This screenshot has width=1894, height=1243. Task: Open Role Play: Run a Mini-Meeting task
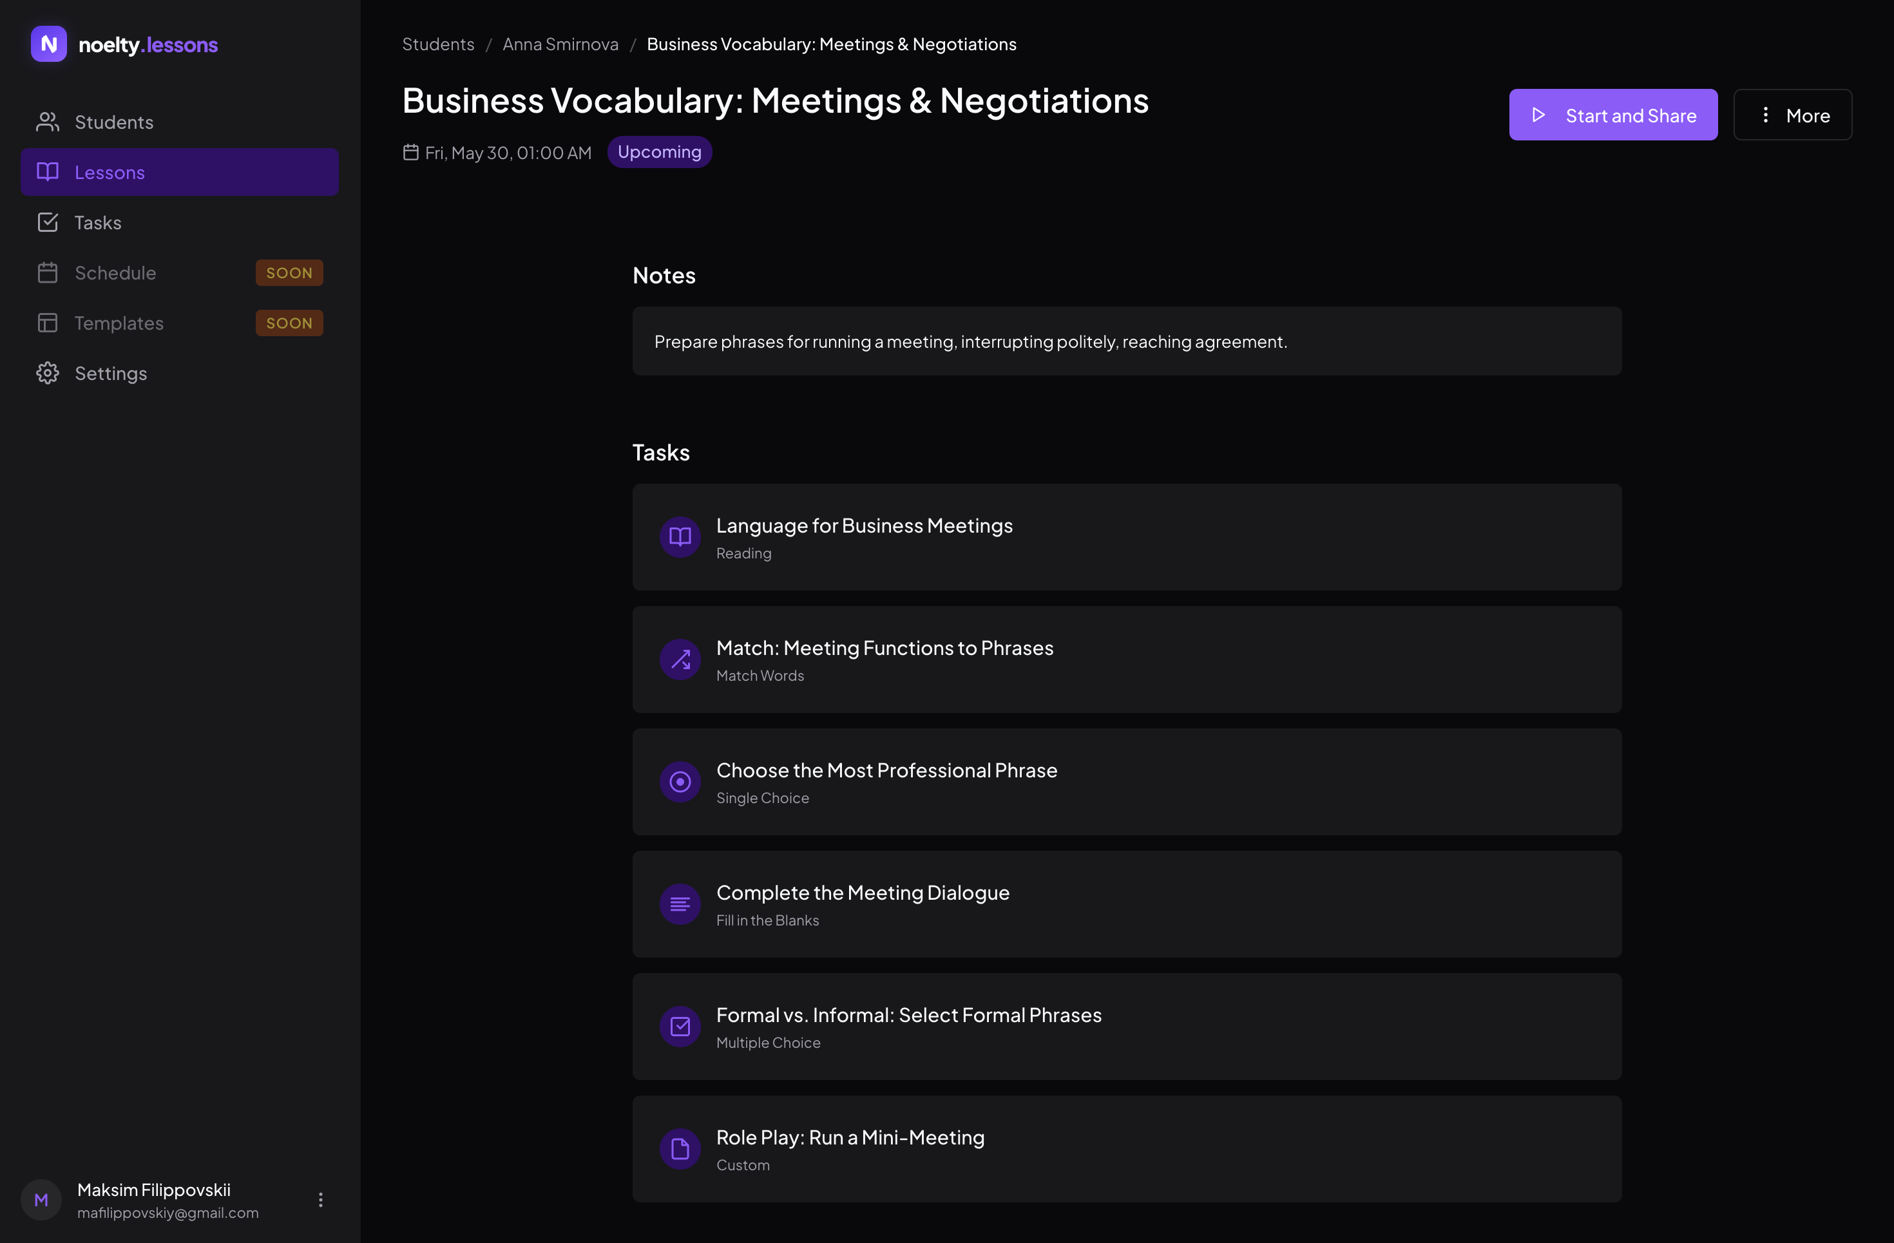pyautogui.click(x=1127, y=1149)
